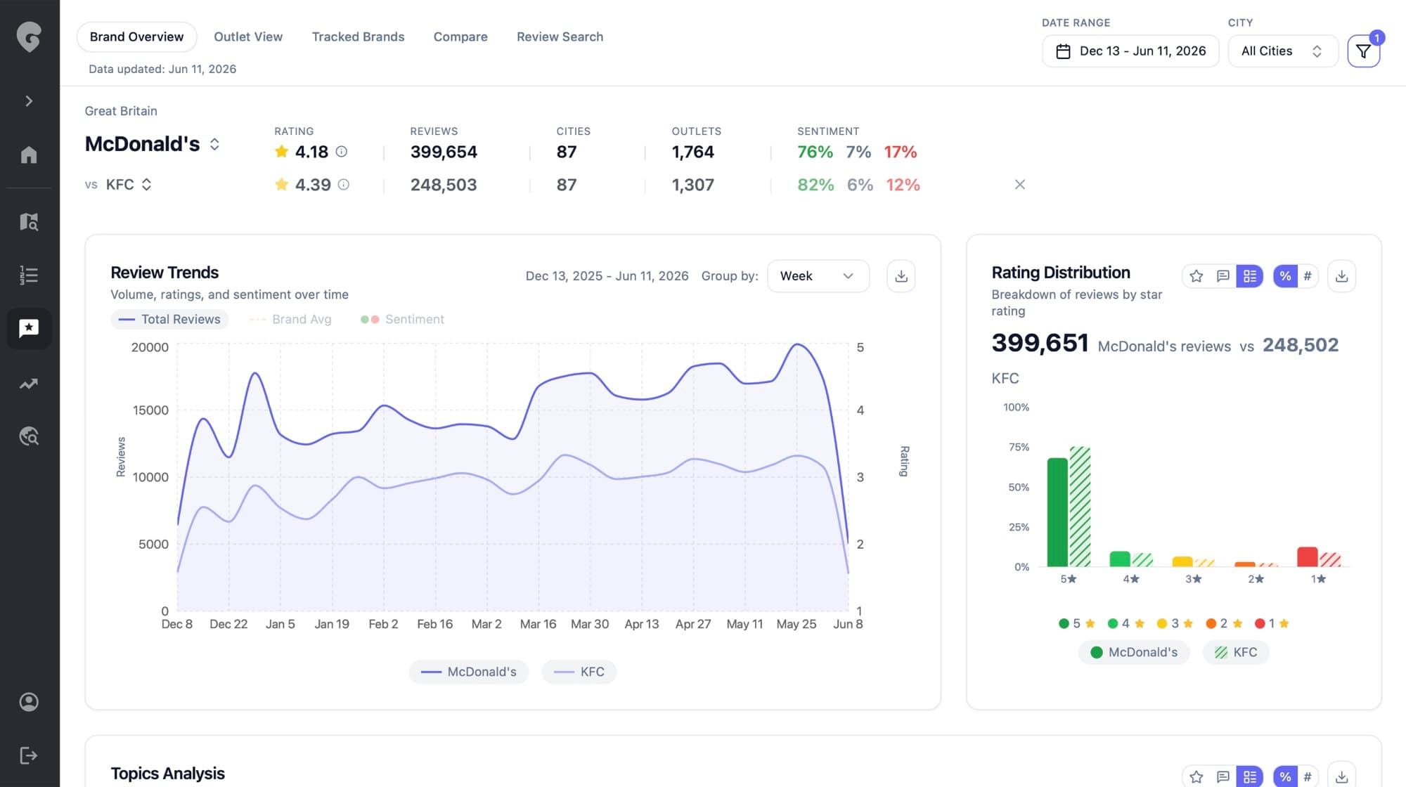Open the map search icon in sidebar
The height and width of the screenshot is (787, 1406).
29,222
